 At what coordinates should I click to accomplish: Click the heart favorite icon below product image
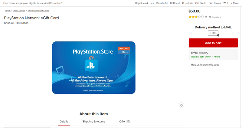click(x=181, y=105)
